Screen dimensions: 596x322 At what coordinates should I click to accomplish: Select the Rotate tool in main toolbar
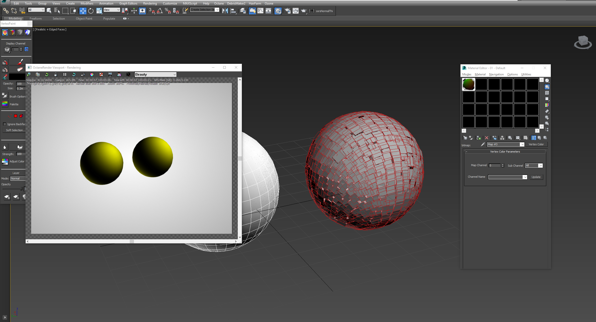pos(91,11)
